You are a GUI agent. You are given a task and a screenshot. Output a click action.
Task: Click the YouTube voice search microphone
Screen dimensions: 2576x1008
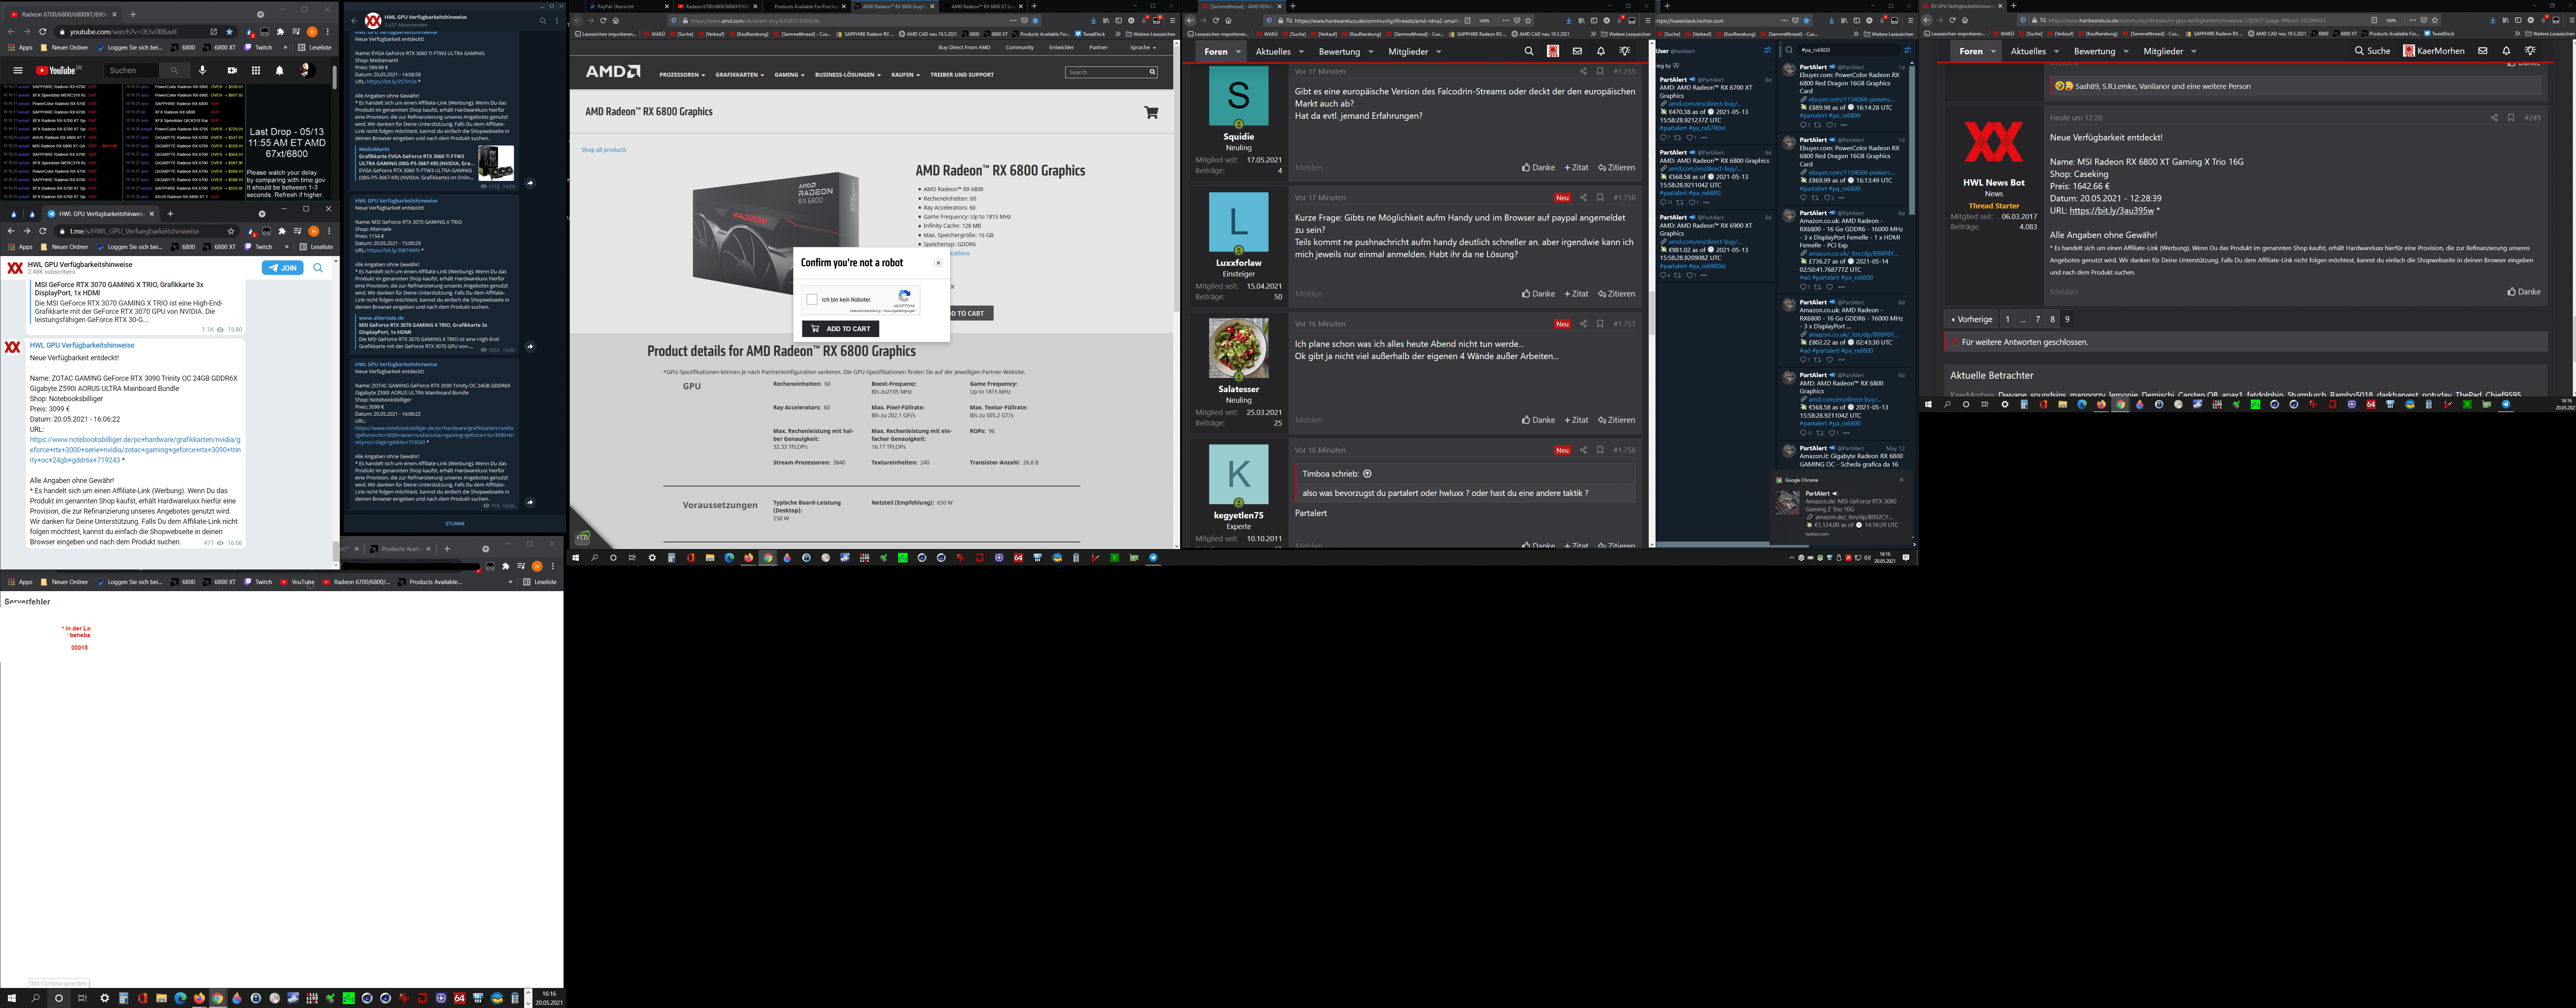tap(202, 70)
